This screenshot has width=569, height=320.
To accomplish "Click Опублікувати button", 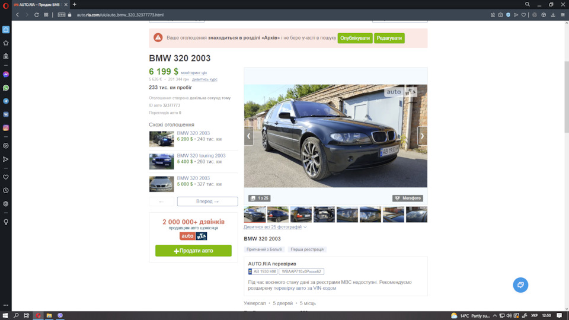I will click(355, 38).
